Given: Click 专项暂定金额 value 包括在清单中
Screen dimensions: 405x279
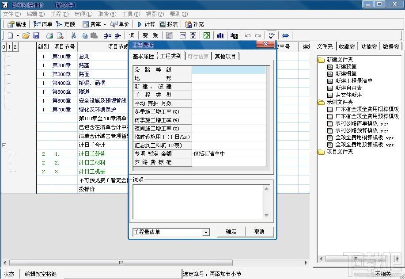Looking at the screenshot, I should point(229,154).
